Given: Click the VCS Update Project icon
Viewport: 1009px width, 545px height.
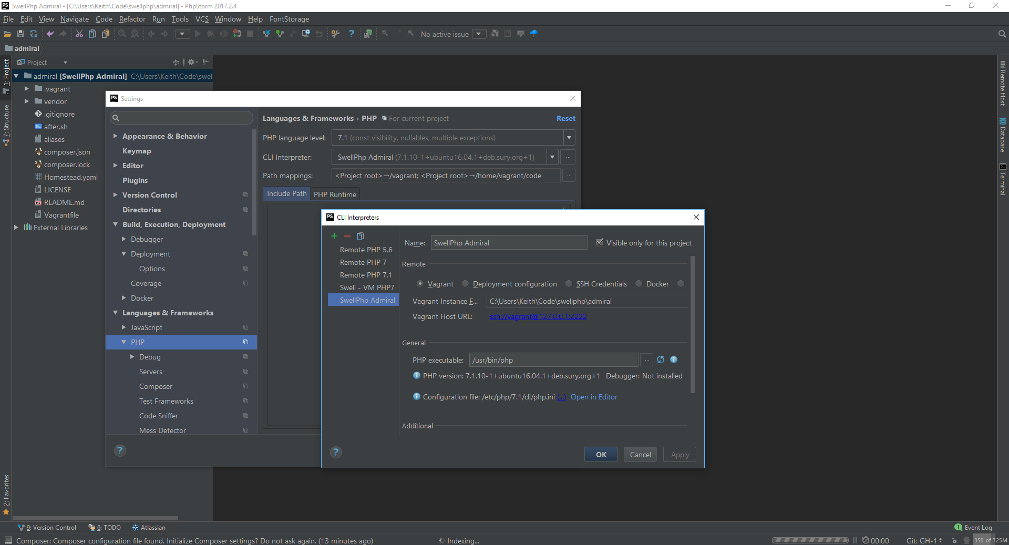Looking at the screenshot, I should pyautogui.click(x=266, y=34).
